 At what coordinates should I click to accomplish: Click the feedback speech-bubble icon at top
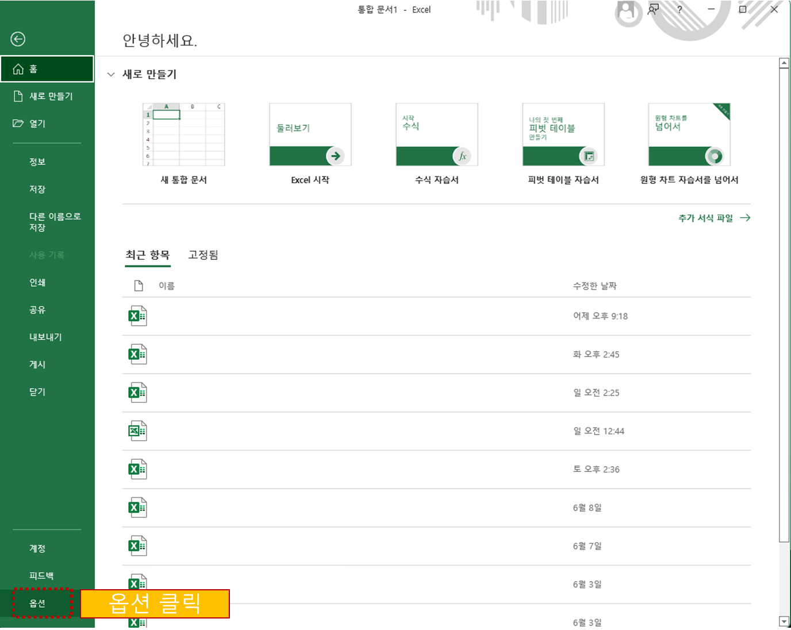tap(653, 9)
